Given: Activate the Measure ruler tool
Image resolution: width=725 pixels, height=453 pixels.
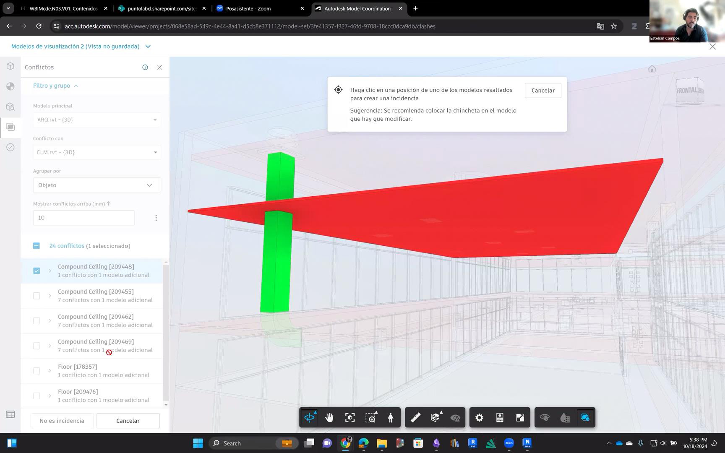Looking at the screenshot, I should (x=415, y=418).
